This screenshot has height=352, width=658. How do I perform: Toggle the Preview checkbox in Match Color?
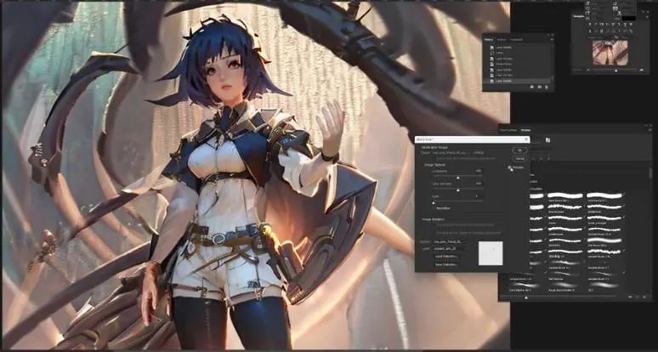click(x=510, y=167)
